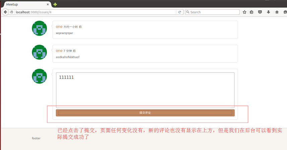
Task: Open author 'one' link on the asdkahsfkkkhasf comment
Action: point(59,51)
